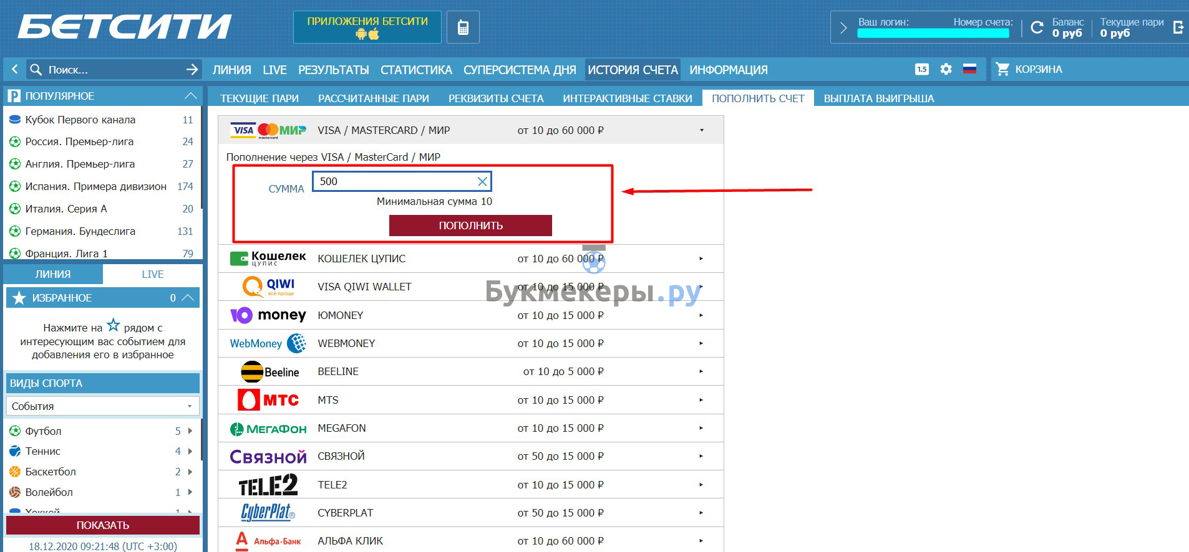Click the Russian flag language icon
This screenshot has height=552, width=1189.
coord(969,69)
